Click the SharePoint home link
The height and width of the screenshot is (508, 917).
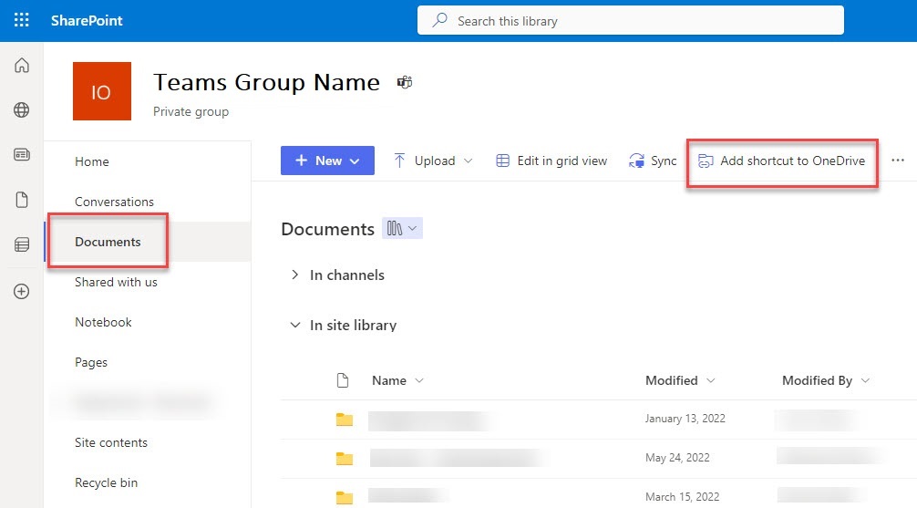point(87,20)
